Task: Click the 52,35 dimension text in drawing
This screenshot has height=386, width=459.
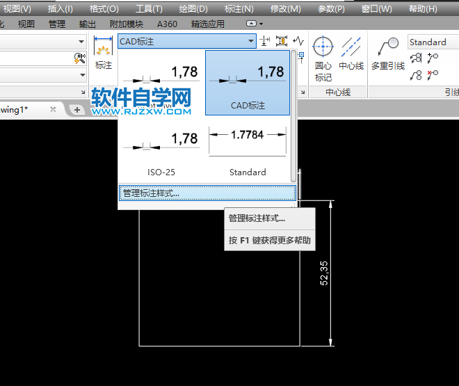Action: pos(324,273)
